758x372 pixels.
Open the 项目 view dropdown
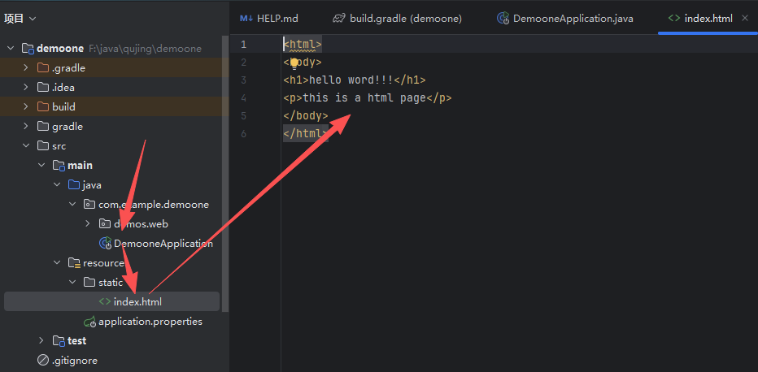coord(20,19)
